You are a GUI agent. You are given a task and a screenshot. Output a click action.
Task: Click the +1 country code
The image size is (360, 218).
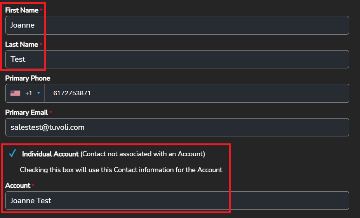[29, 93]
